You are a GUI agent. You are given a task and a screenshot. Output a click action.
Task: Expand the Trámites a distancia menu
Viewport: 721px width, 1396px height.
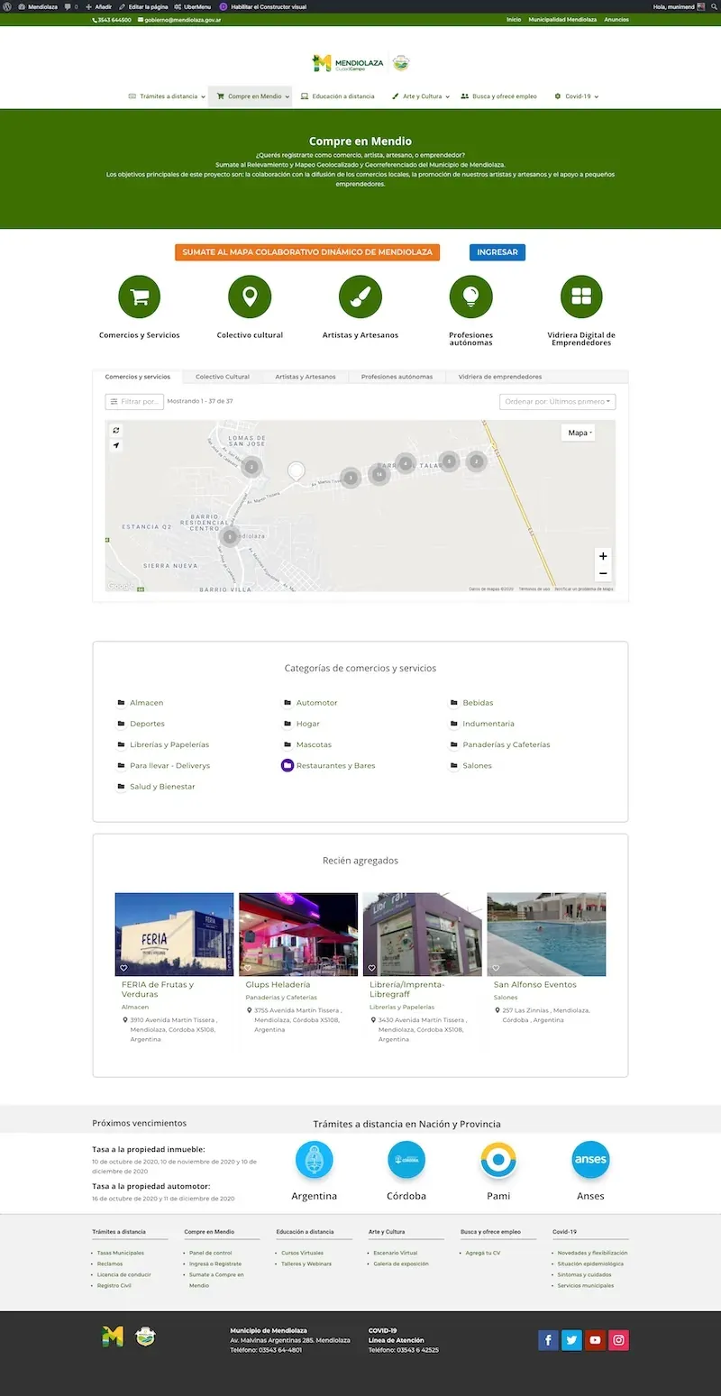(x=167, y=96)
